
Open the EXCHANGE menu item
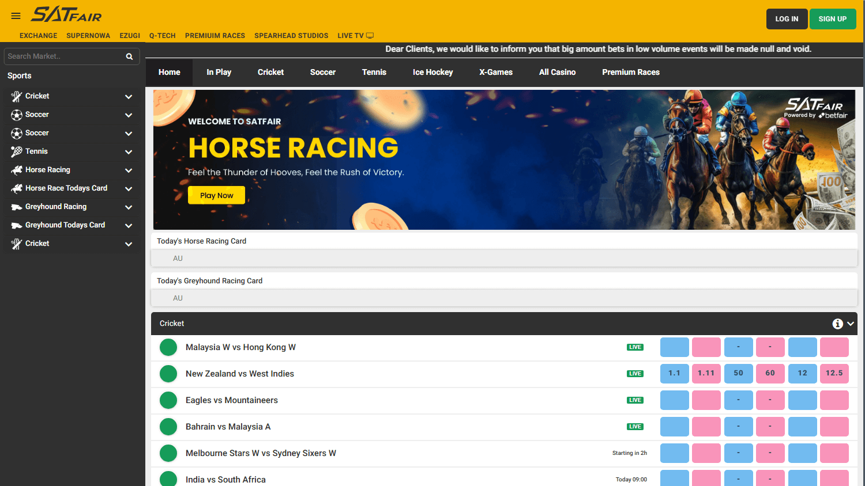click(x=38, y=35)
